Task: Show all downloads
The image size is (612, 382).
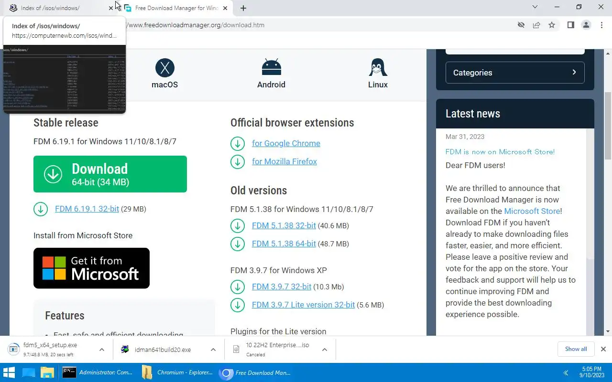Action: click(576, 349)
